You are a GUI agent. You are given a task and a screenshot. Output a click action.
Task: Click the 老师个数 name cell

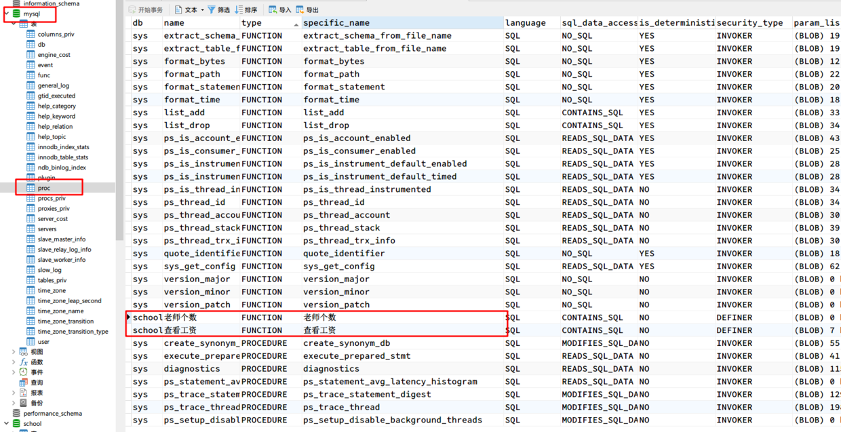coord(201,317)
